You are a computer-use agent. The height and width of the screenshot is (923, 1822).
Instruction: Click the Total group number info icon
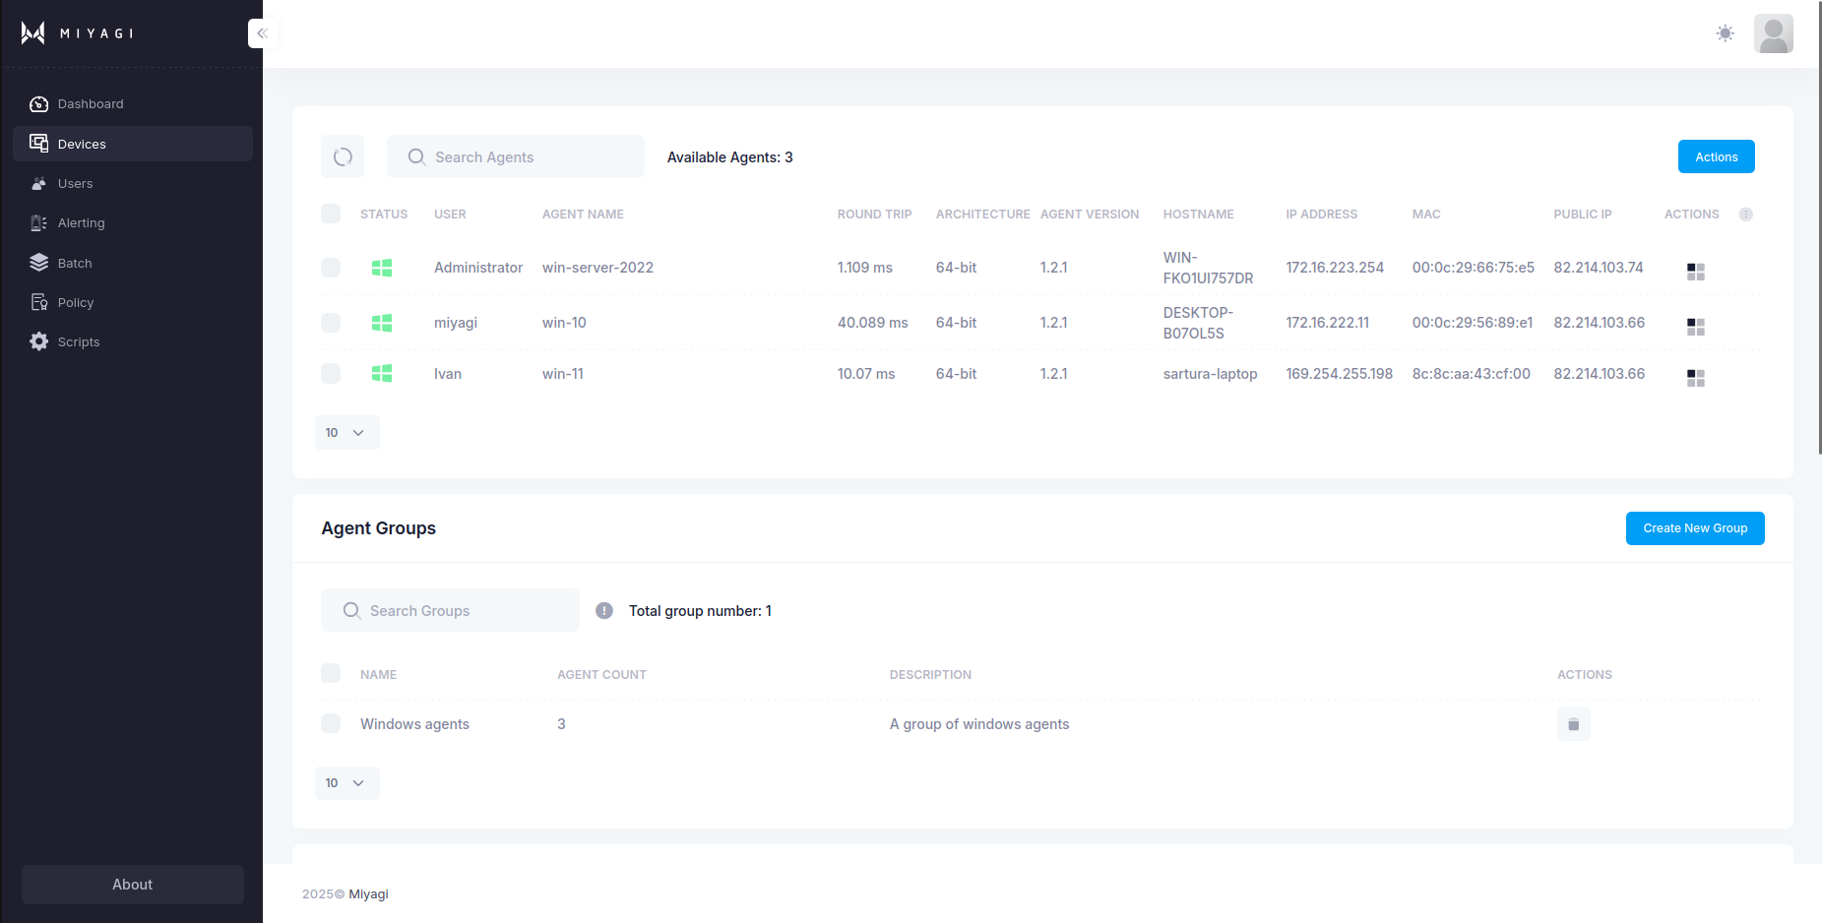point(604,611)
